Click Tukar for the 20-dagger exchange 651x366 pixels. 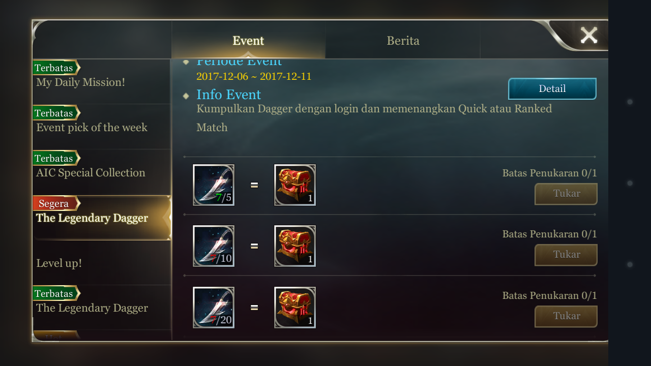click(566, 317)
